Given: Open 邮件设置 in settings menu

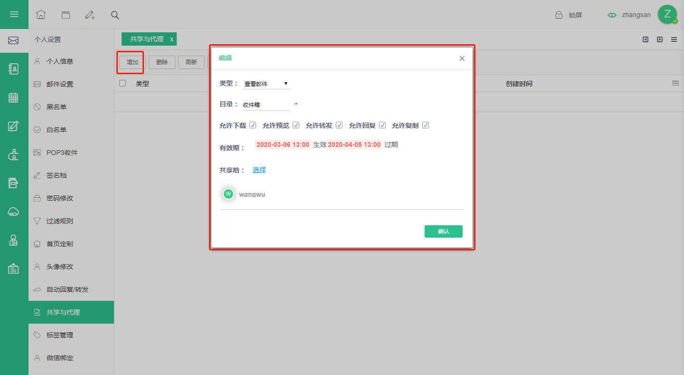Looking at the screenshot, I should (x=71, y=84).
